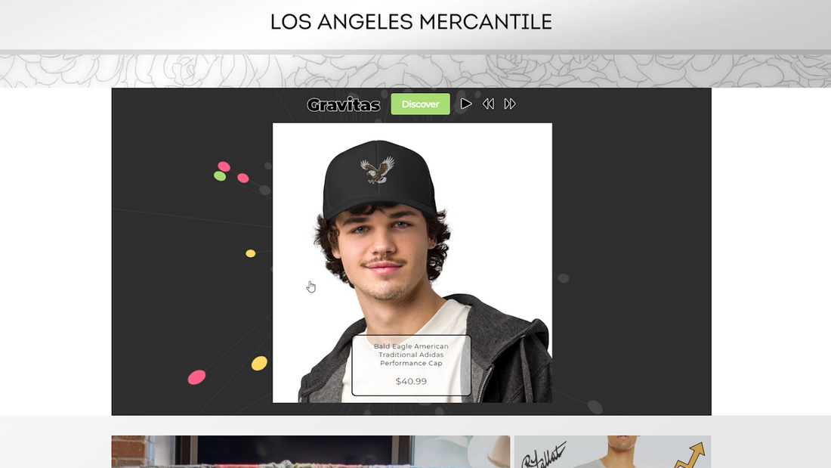Image resolution: width=831 pixels, height=468 pixels.
Task: Open the Bald Eagle cap product image
Action: (x=412, y=262)
